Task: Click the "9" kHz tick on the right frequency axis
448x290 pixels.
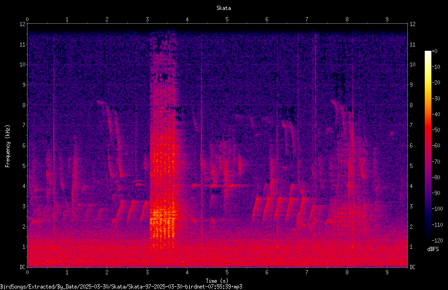Action: tap(411, 85)
